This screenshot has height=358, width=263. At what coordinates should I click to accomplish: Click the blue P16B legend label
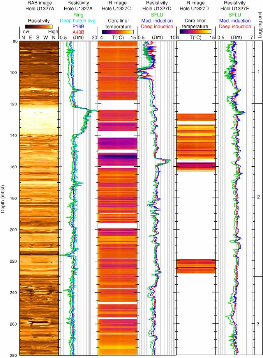click(x=78, y=27)
